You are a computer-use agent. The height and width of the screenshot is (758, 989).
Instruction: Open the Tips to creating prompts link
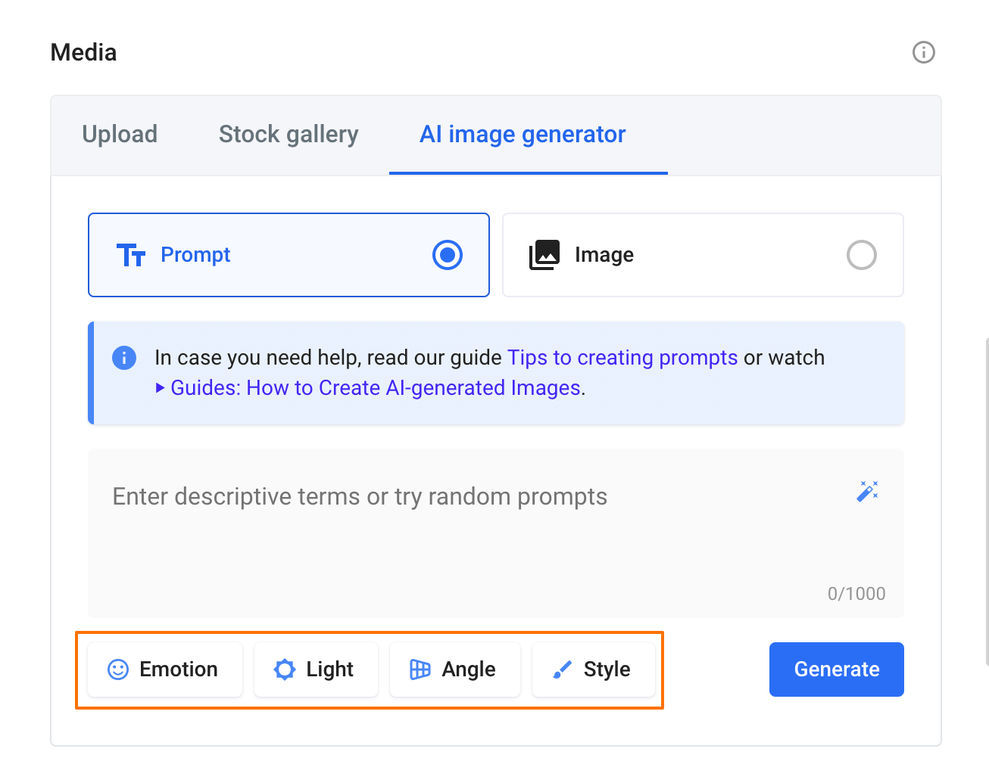pos(622,358)
